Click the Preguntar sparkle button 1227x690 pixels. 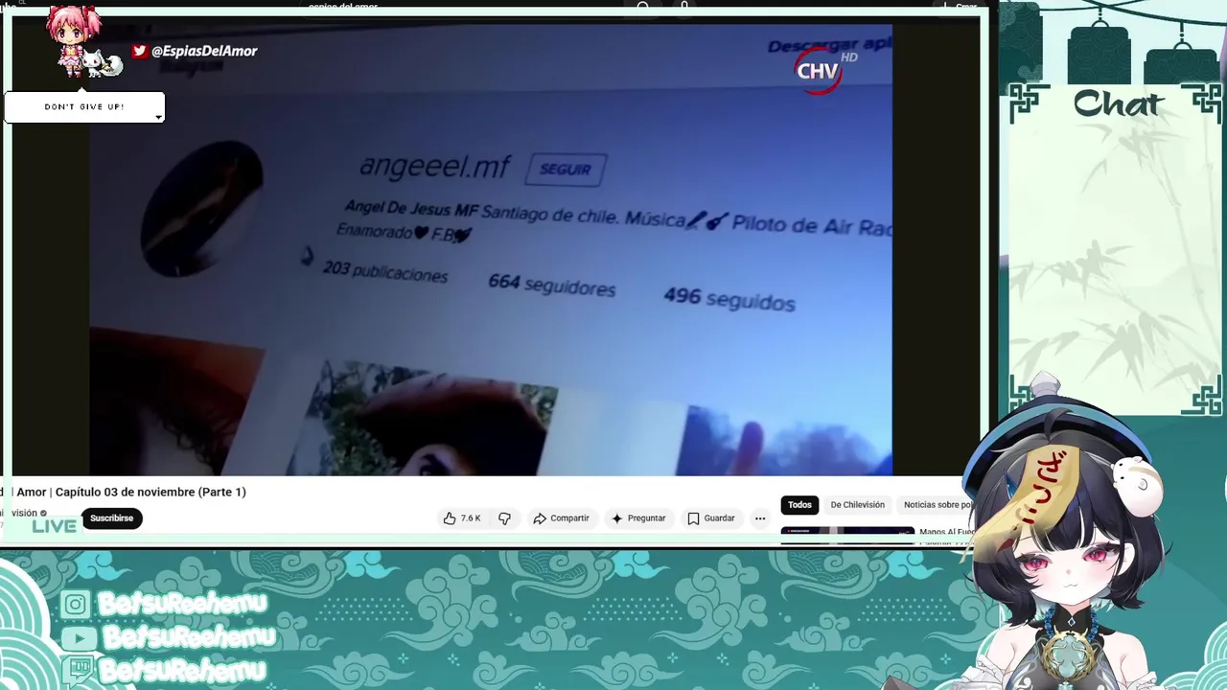tap(638, 518)
